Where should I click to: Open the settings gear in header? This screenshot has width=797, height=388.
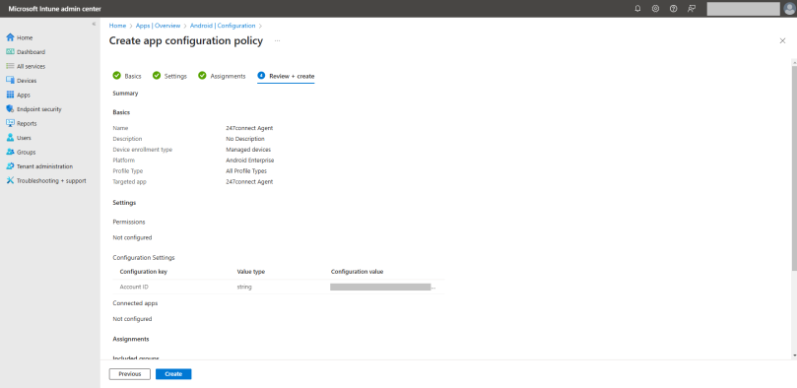[656, 9]
